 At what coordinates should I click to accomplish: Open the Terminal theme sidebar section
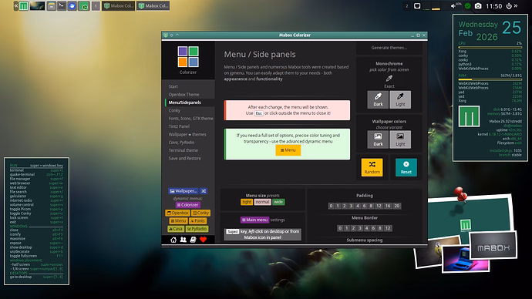184,150
